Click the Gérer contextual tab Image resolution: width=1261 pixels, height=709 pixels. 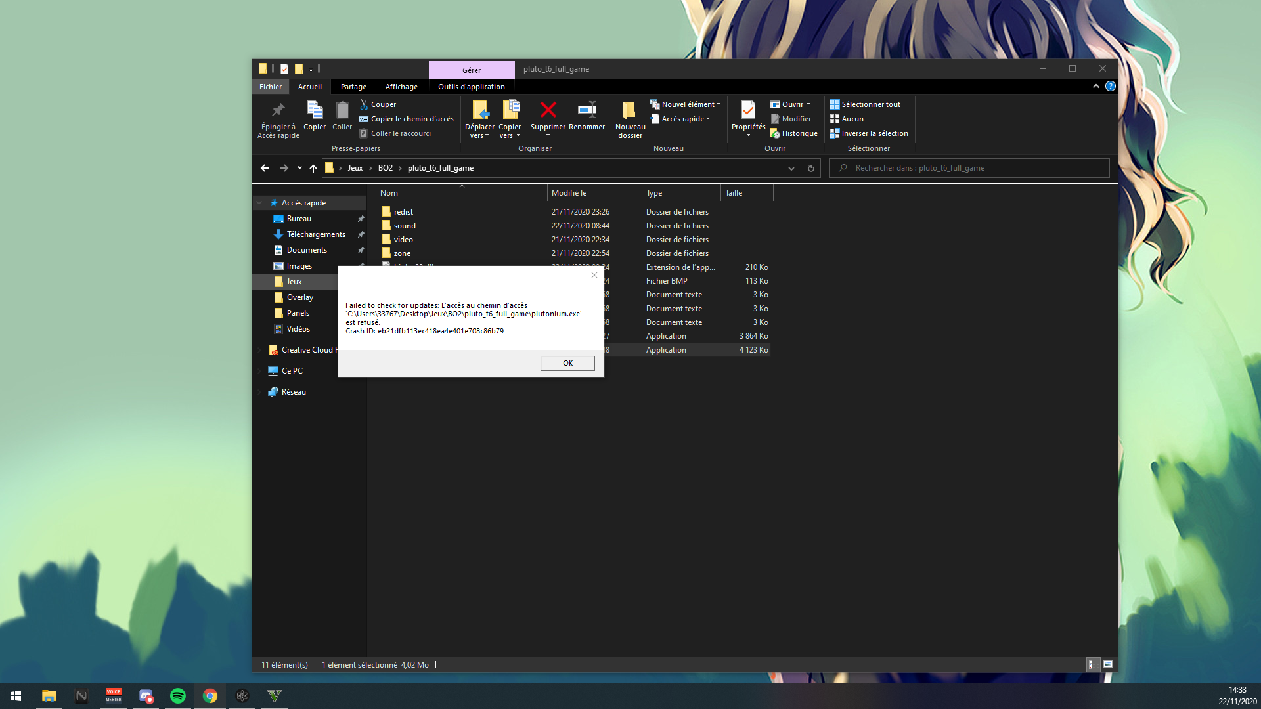point(472,70)
